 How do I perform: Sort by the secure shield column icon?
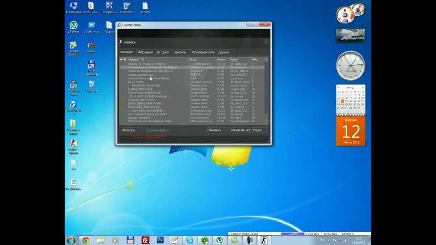125,60
